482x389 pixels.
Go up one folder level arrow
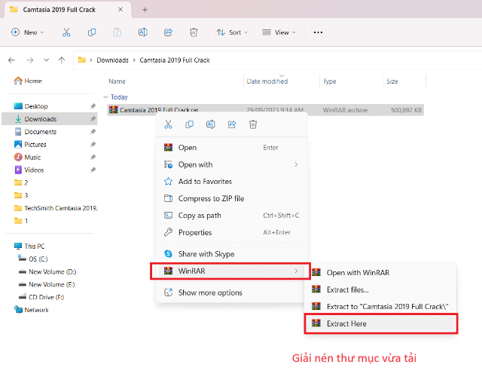pyautogui.click(x=62, y=60)
